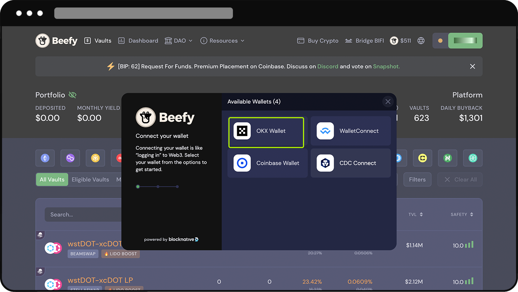518x292 pixels.
Task: Click the BEAMSWAP platform tag
Action: click(x=83, y=254)
